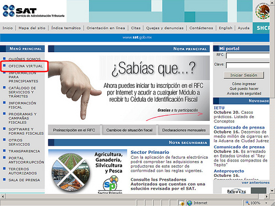The height and width of the screenshot is (206, 275).
Task: Open the Sector Primario SP logo
Action: pyautogui.click(x=110, y=184)
